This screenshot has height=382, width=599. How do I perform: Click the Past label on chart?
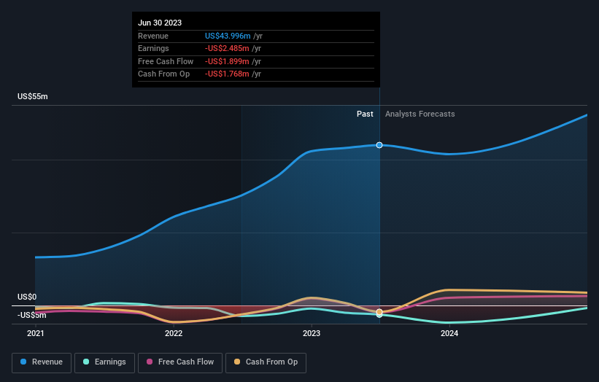(365, 114)
